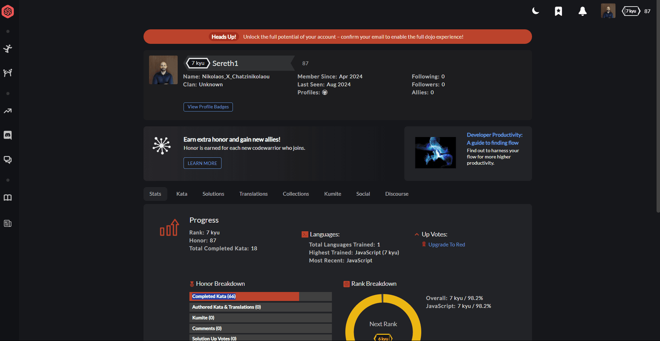
Task: Switch to the Solutions tab
Action: (213, 194)
